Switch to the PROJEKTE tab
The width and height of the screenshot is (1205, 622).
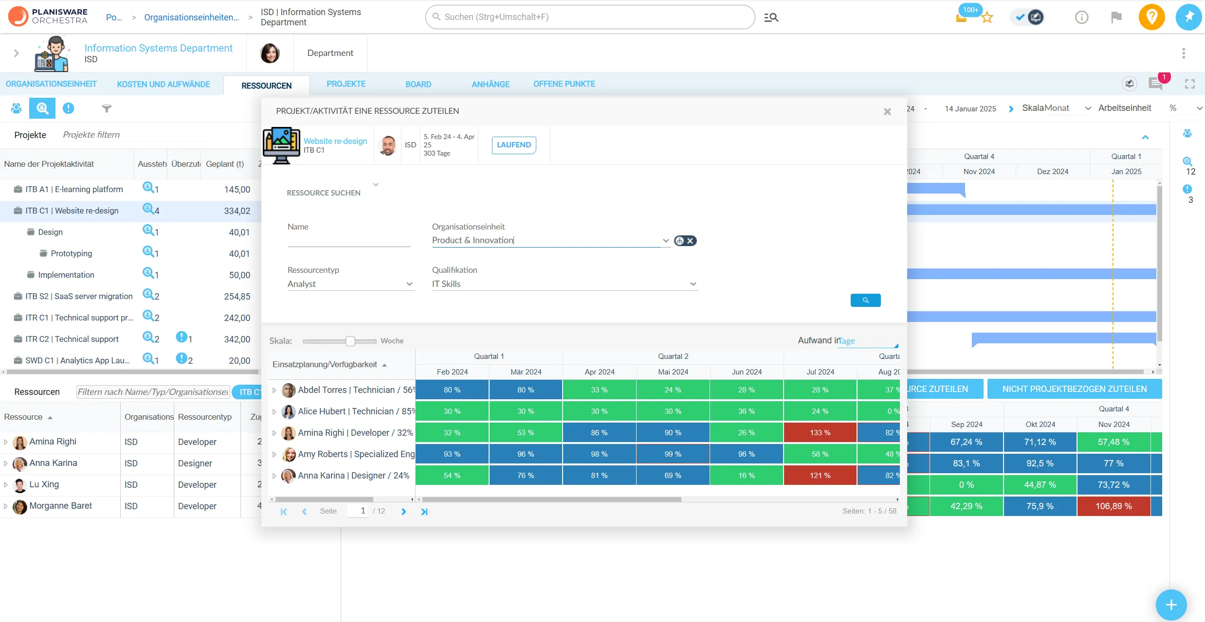click(346, 84)
